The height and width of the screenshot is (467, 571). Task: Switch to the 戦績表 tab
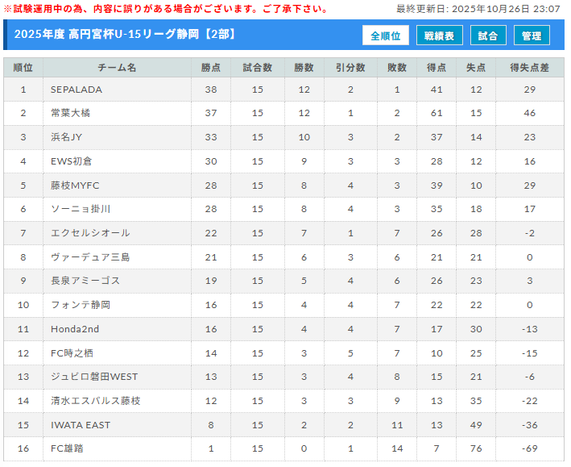pos(439,35)
